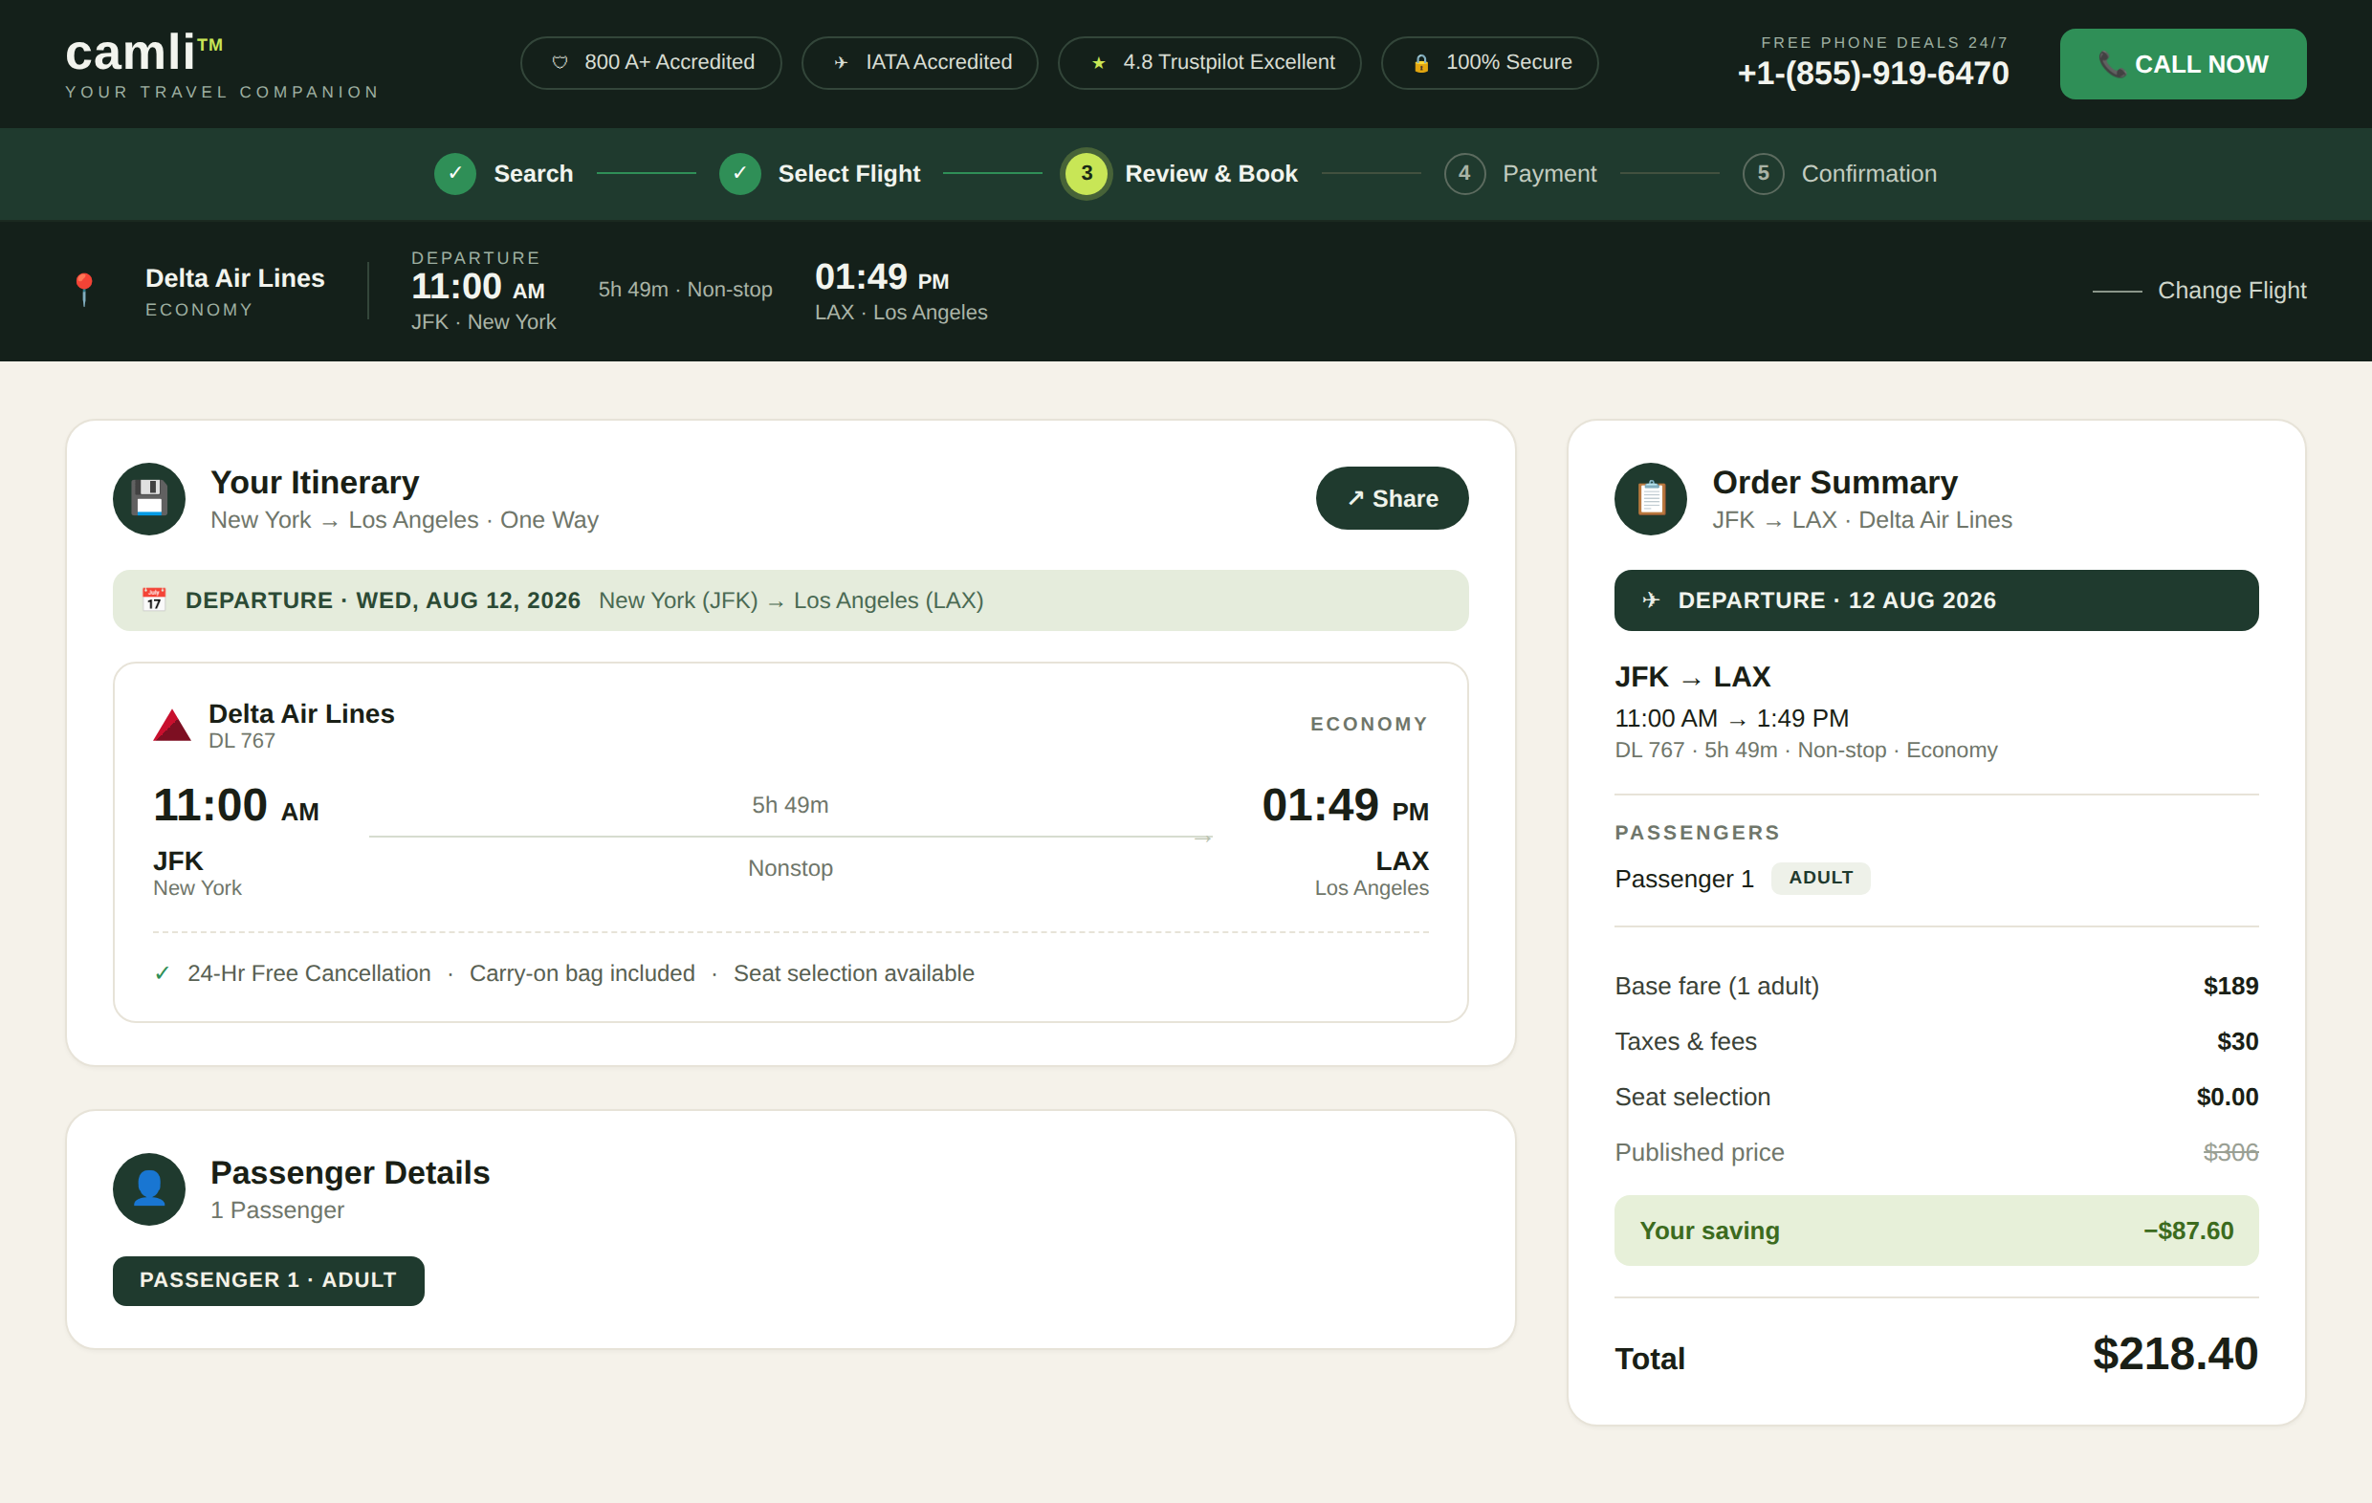The width and height of the screenshot is (2372, 1503).
Task: Click the JFK → LAX heading in Order Summary
Action: tap(1692, 677)
